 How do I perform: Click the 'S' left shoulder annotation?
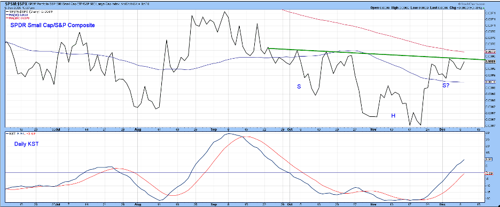[299, 86]
